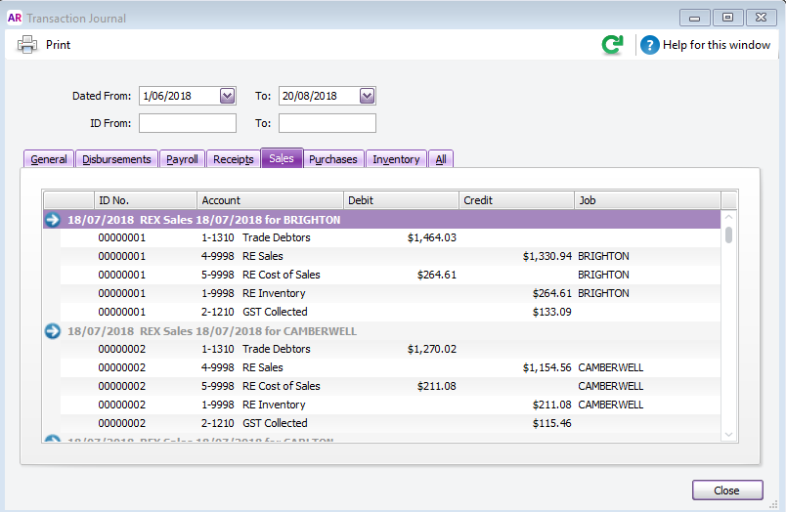
Task: Click RE Inventory row for 00000001
Action: pyautogui.click(x=390, y=293)
